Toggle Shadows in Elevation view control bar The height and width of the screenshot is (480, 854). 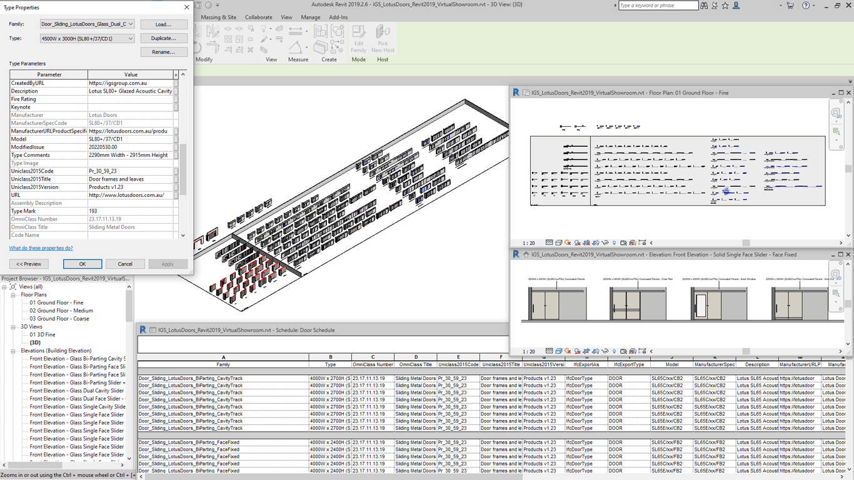click(x=578, y=351)
